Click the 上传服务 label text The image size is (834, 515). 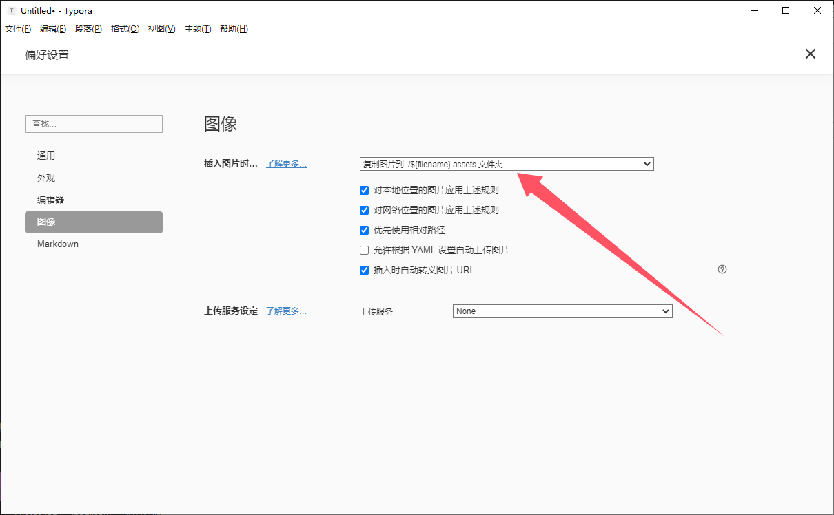coord(376,311)
